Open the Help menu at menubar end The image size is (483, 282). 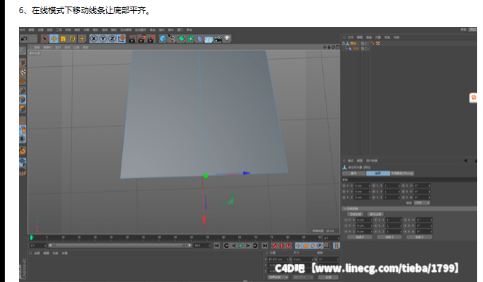point(189,31)
